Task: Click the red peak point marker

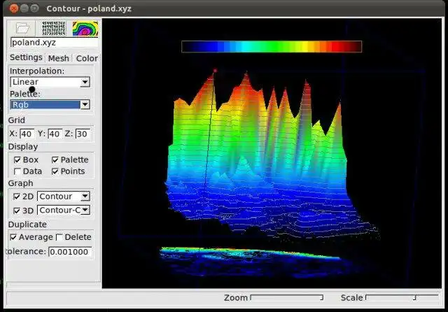Action: tap(215, 71)
